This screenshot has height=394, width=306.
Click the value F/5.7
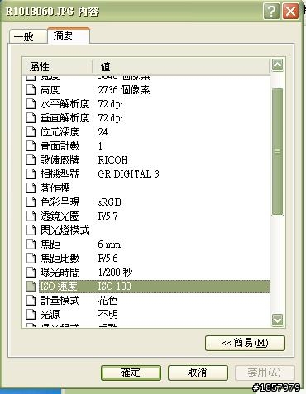point(108,216)
